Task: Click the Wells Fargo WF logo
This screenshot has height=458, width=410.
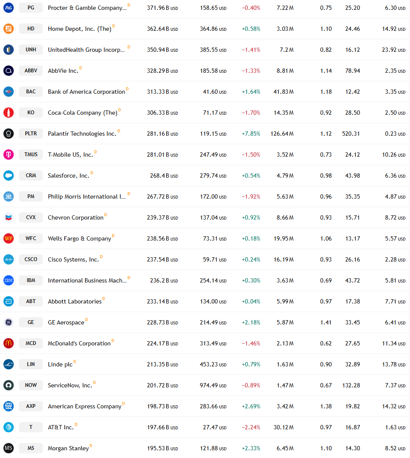Action: click(9, 238)
